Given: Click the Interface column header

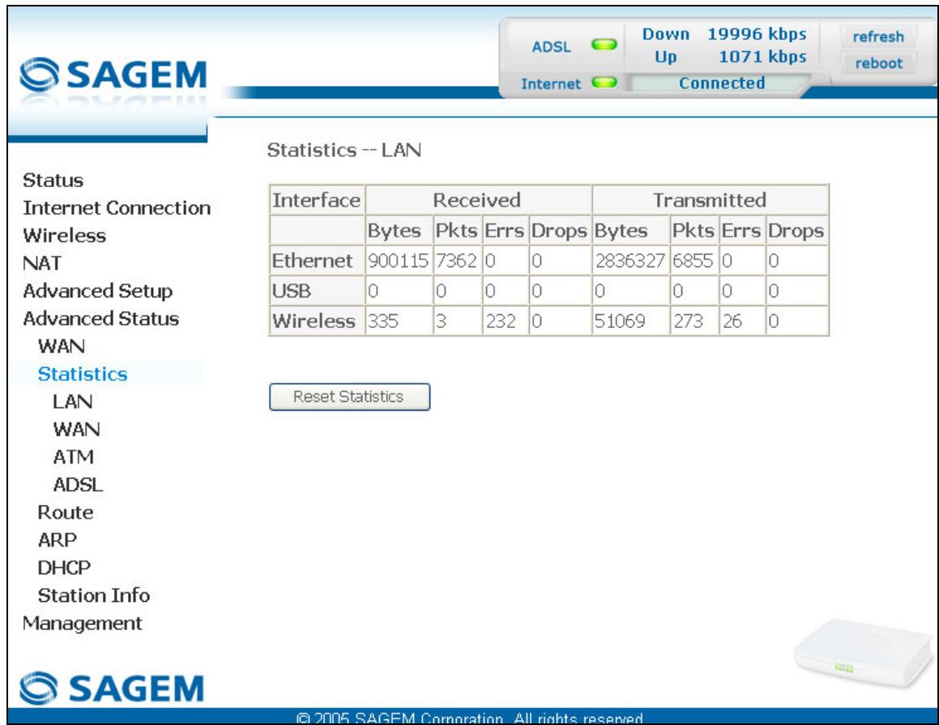Looking at the screenshot, I should pyautogui.click(x=316, y=200).
